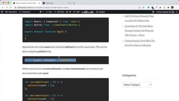The height and width of the screenshot is (101, 179).
Task: Open the purple extension icon with badge
Action: 153,8
